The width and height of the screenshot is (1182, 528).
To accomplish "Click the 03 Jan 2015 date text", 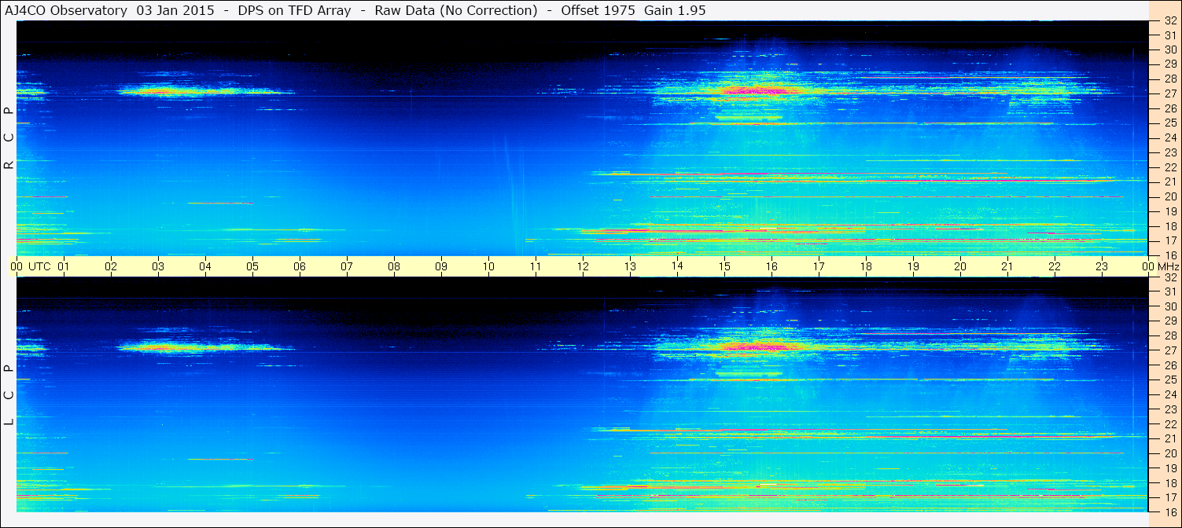I will click(x=175, y=10).
